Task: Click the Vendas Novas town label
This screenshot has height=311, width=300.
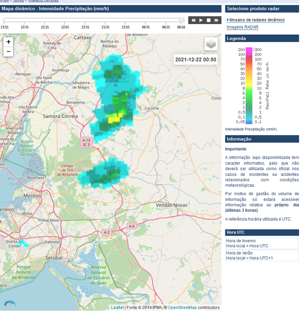Action: (171, 205)
